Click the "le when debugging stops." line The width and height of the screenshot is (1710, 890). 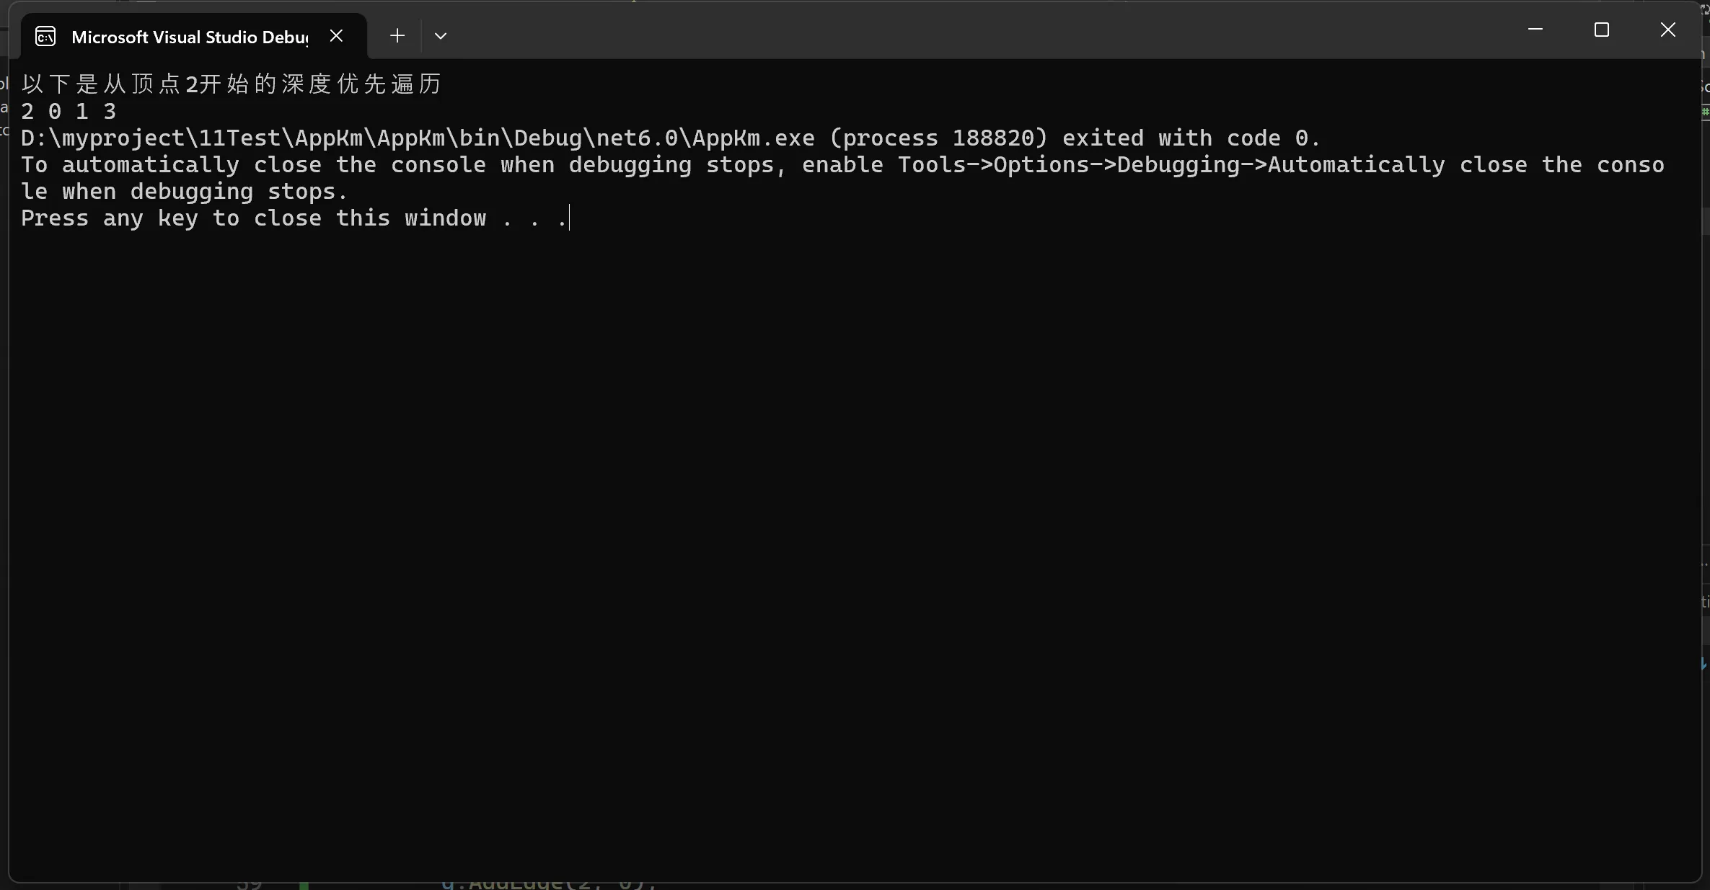pos(184,192)
